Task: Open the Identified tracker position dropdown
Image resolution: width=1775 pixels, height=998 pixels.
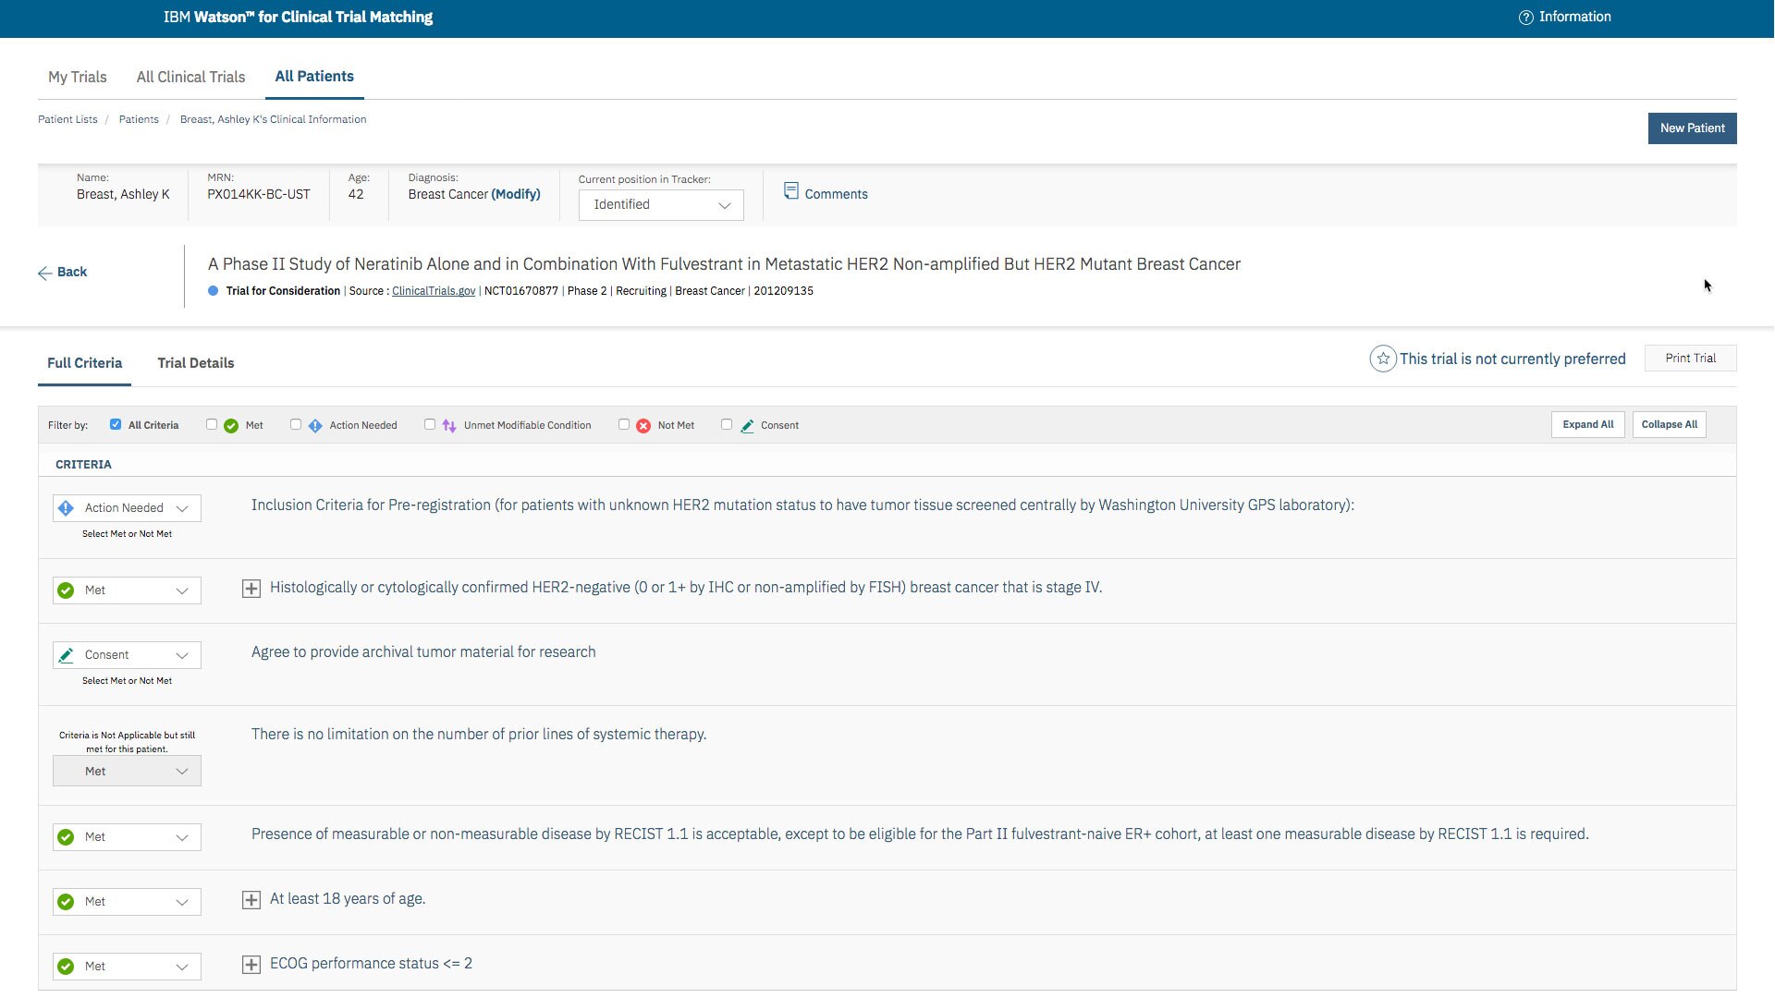Action: pyautogui.click(x=661, y=205)
